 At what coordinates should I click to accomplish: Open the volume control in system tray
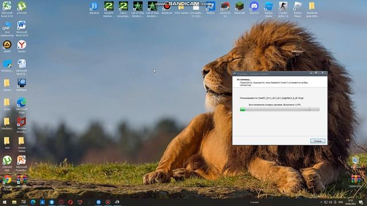point(330,202)
